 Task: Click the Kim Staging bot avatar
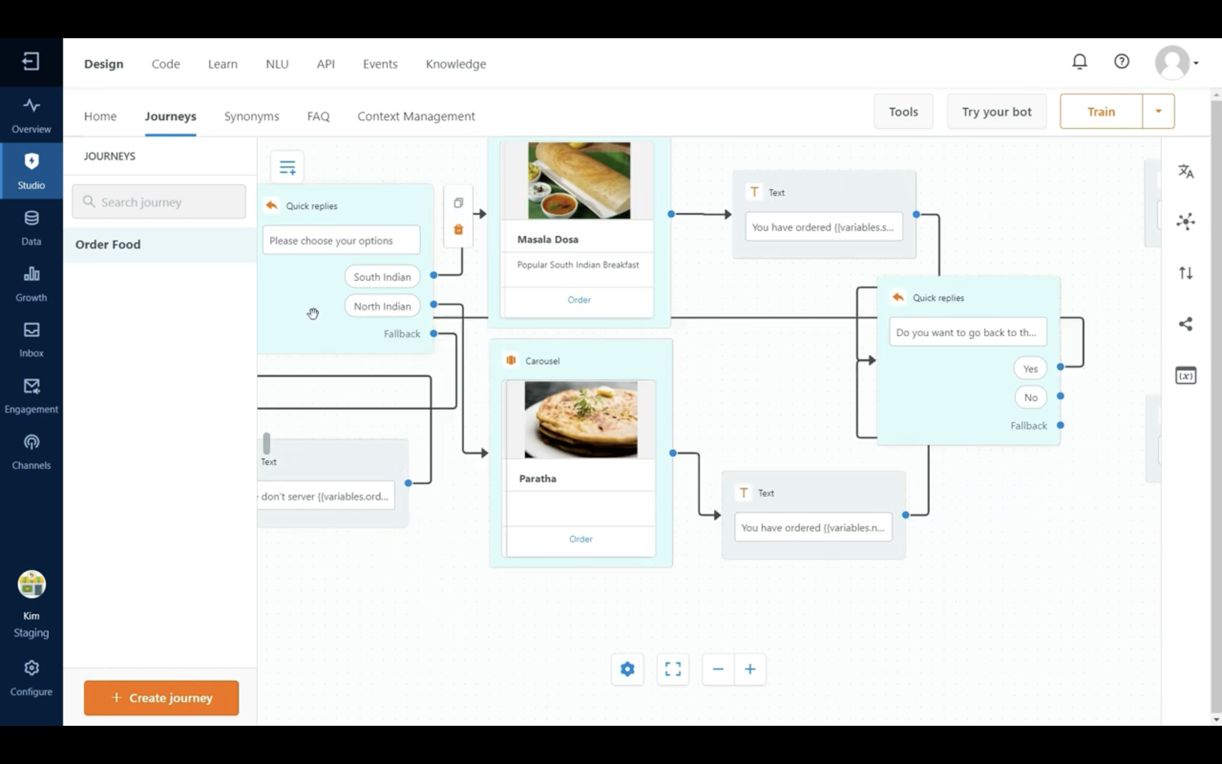pos(31,584)
